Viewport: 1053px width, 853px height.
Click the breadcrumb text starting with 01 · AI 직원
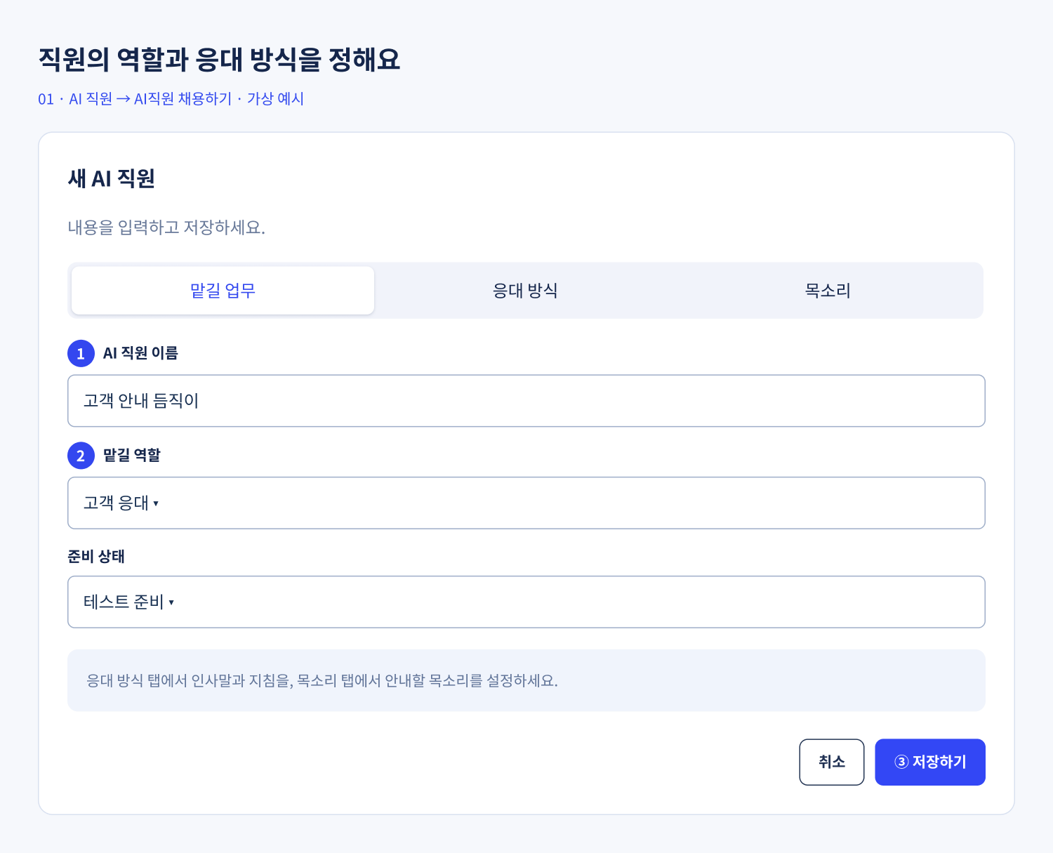tap(171, 99)
